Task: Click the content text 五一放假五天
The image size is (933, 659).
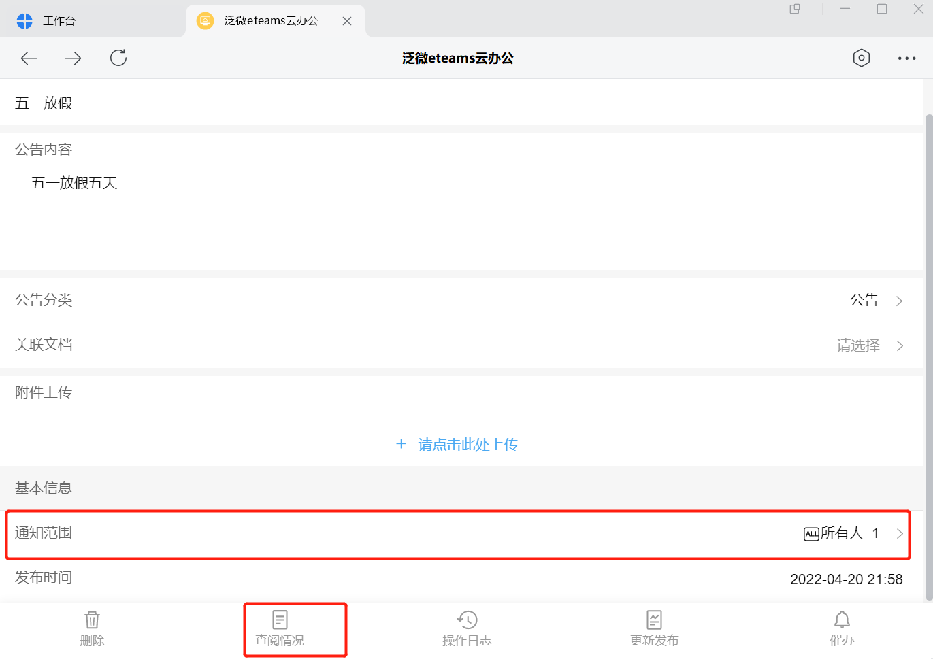Action: click(74, 183)
